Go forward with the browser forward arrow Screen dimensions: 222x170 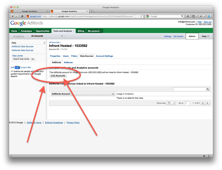coord(17,16)
